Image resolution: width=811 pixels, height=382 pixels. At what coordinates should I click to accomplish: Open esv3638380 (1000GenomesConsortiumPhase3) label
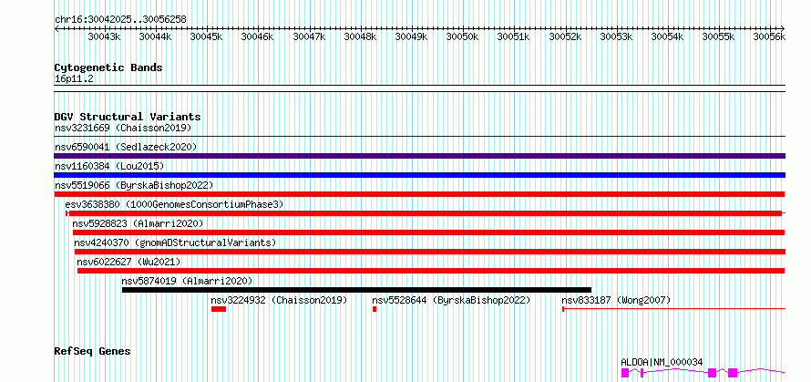click(x=174, y=204)
